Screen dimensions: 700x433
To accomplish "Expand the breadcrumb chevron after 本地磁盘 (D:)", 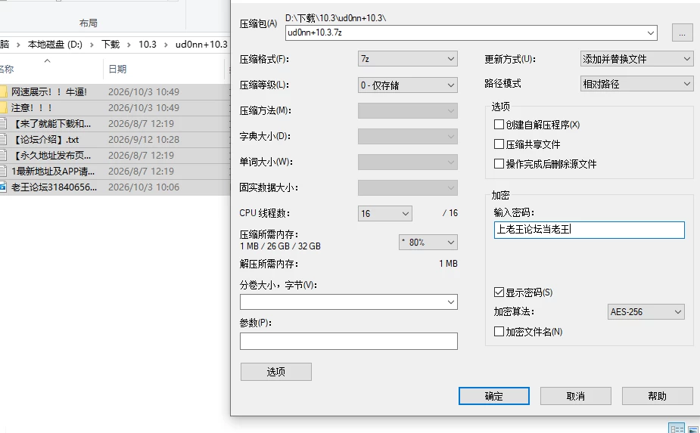I will (x=92, y=45).
